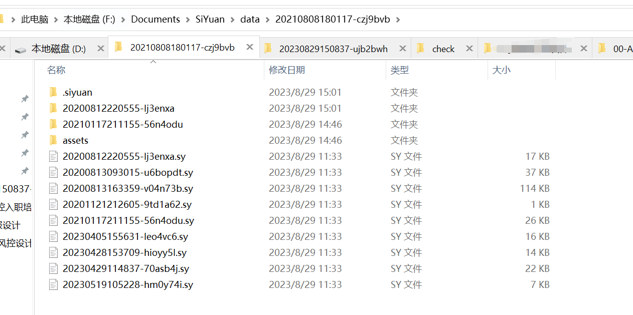The width and height of the screenshot is (633, 315).
Task: Click sidebar item ending in 50837-
Action: coord(16,189)
